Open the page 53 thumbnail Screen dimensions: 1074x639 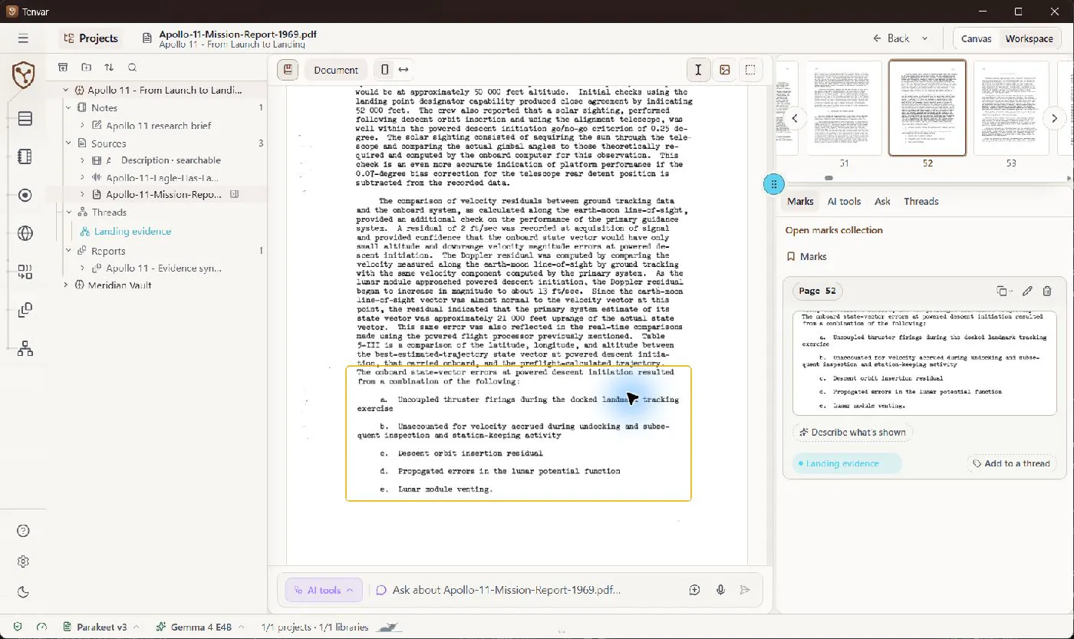pos(1010,108)
